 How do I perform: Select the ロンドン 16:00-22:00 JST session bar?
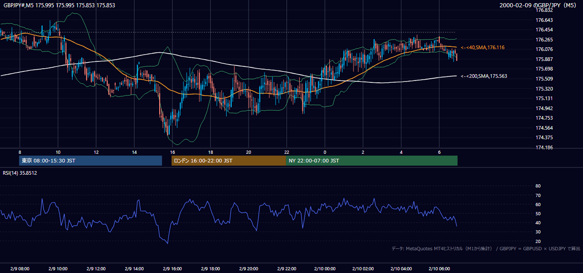[x=229, y=161]
